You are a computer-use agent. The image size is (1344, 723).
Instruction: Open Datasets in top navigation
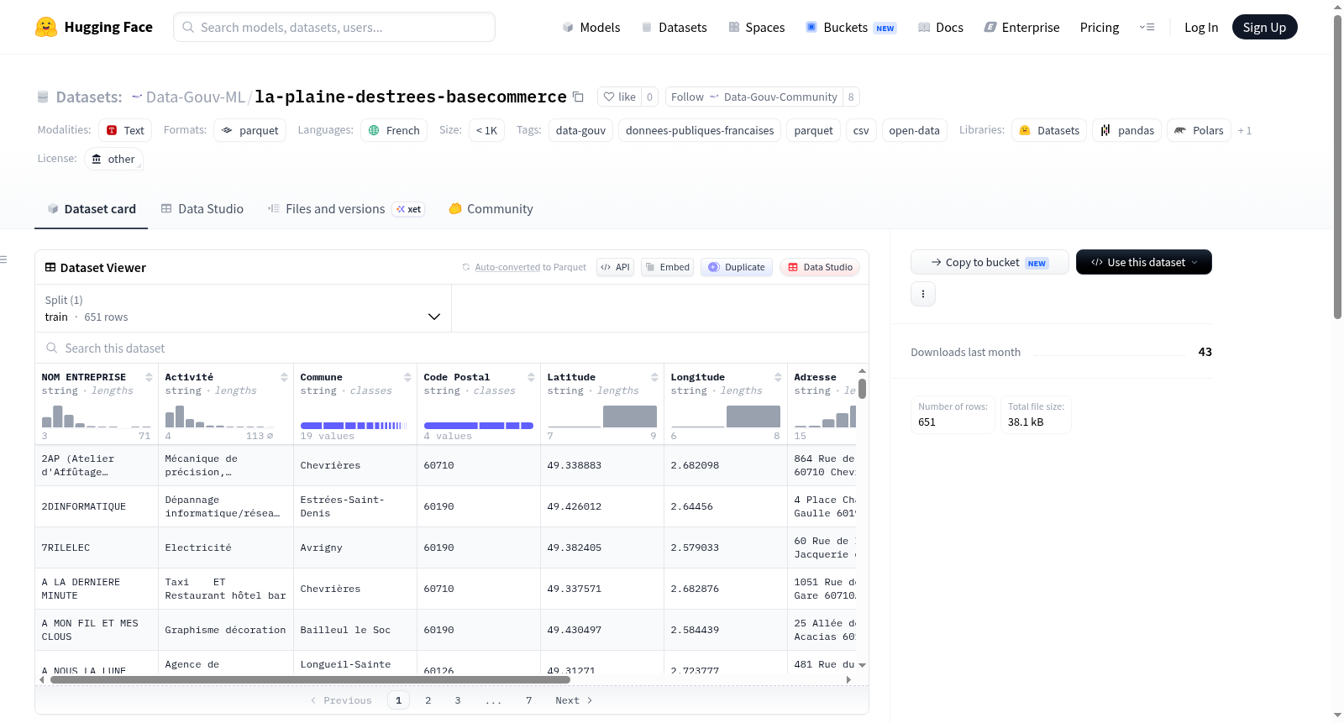click(674, 27)
